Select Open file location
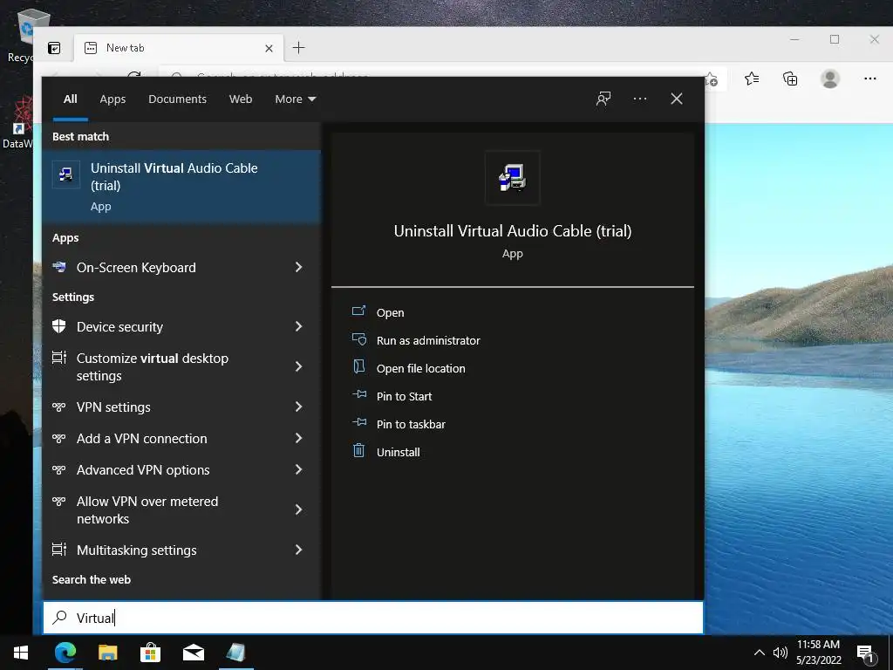Viewport: 893px width, 670px height. (x=421, y=369)
